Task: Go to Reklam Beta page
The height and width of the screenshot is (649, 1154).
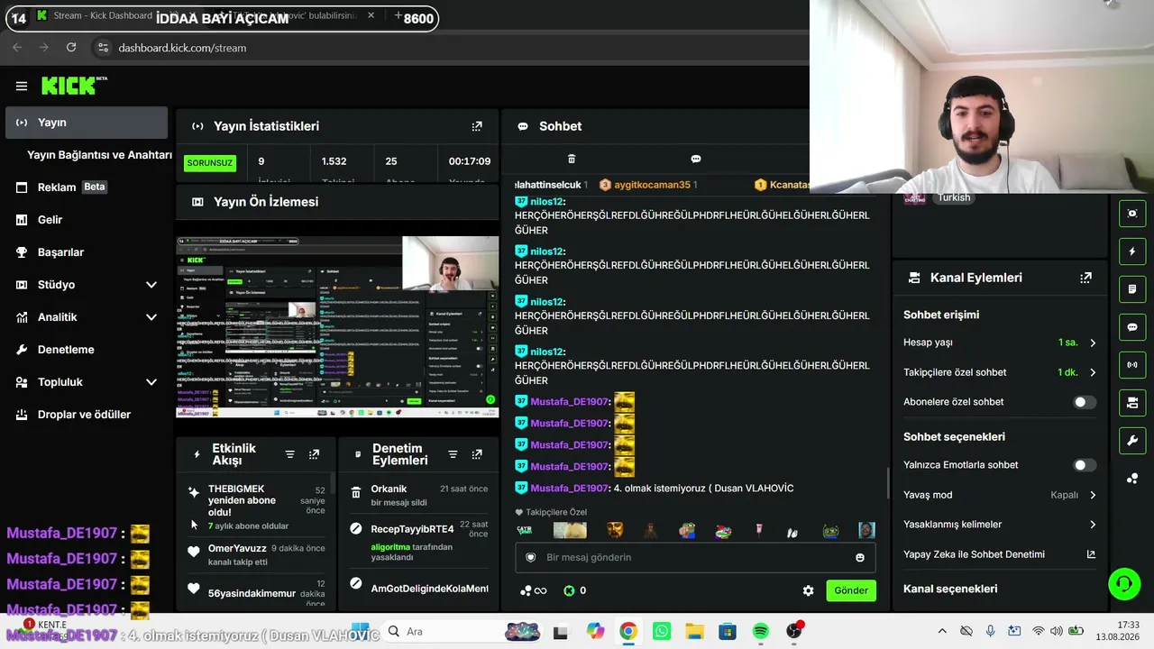Action: [x=87, y=187]
